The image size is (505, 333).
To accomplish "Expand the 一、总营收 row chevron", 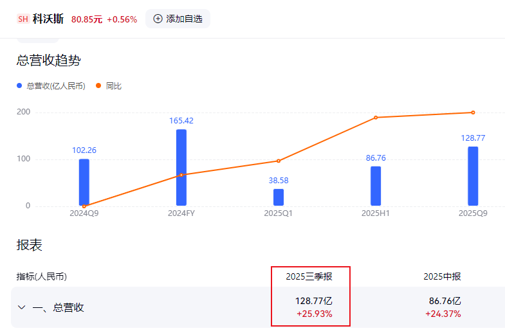I will pyautogui.click(x=22, y=307).
